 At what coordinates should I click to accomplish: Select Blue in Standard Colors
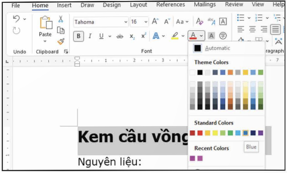click(x=245, y=133)
